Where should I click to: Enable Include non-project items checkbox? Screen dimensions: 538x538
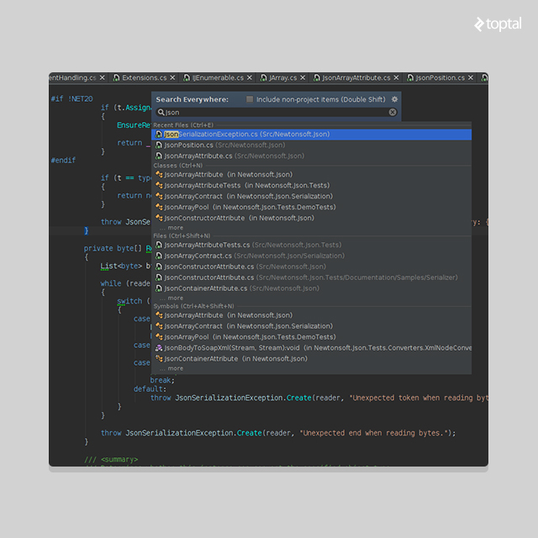(250, 99)
